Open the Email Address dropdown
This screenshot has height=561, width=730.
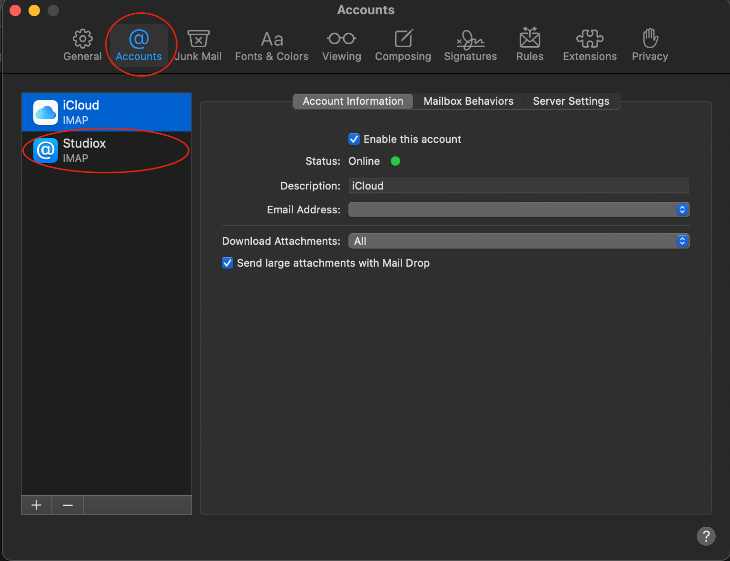519,210
